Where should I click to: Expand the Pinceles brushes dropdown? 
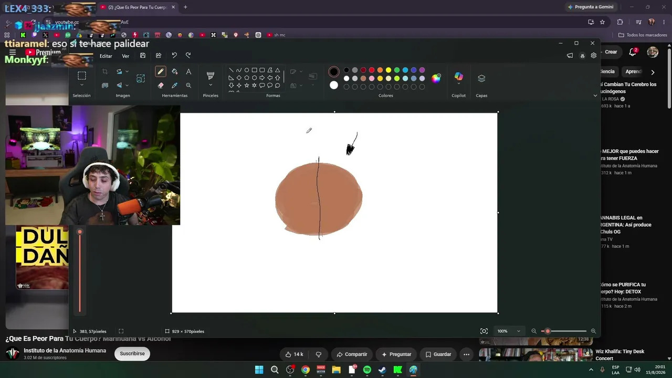coord(211,85)
